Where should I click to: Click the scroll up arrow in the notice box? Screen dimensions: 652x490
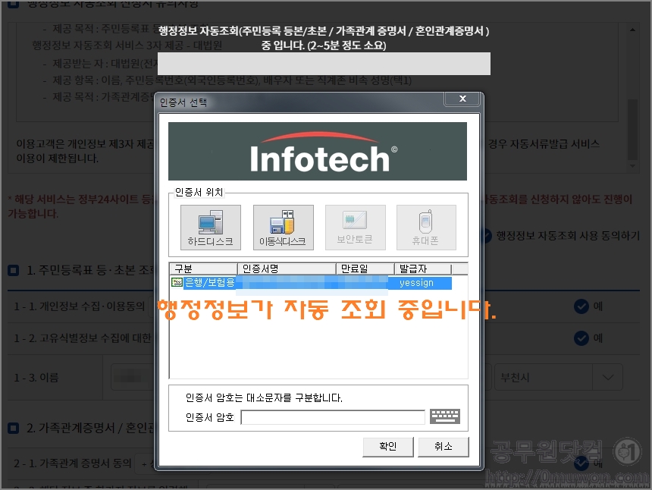[x=632, y=30]
